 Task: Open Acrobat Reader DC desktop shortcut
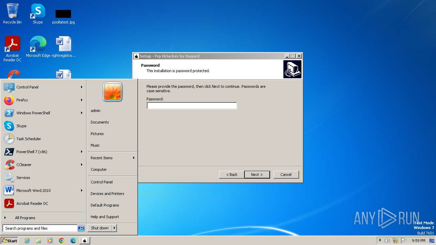click(x=12, y=49)
